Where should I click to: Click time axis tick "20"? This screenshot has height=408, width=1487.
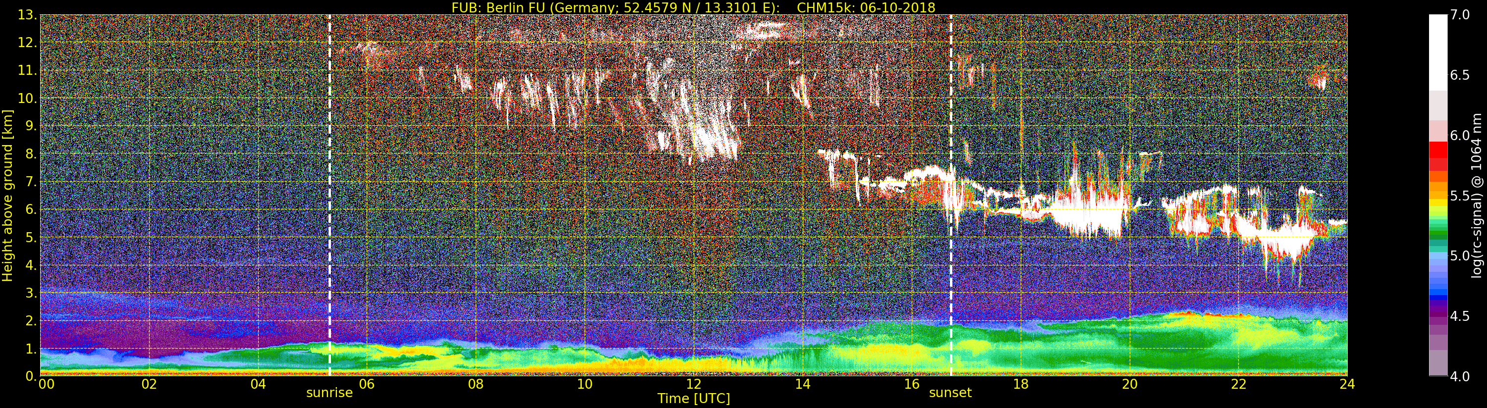1130,384
